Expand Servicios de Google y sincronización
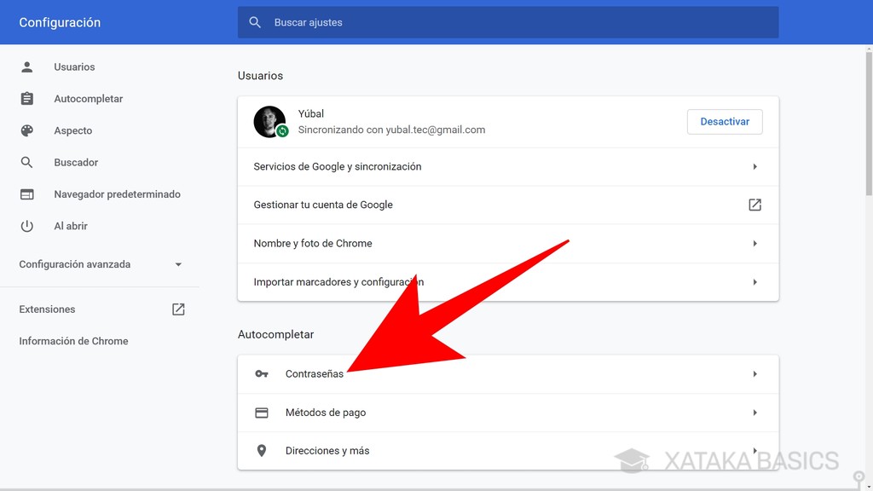This screenshot has height=491, width=873. tap(754, 166)
